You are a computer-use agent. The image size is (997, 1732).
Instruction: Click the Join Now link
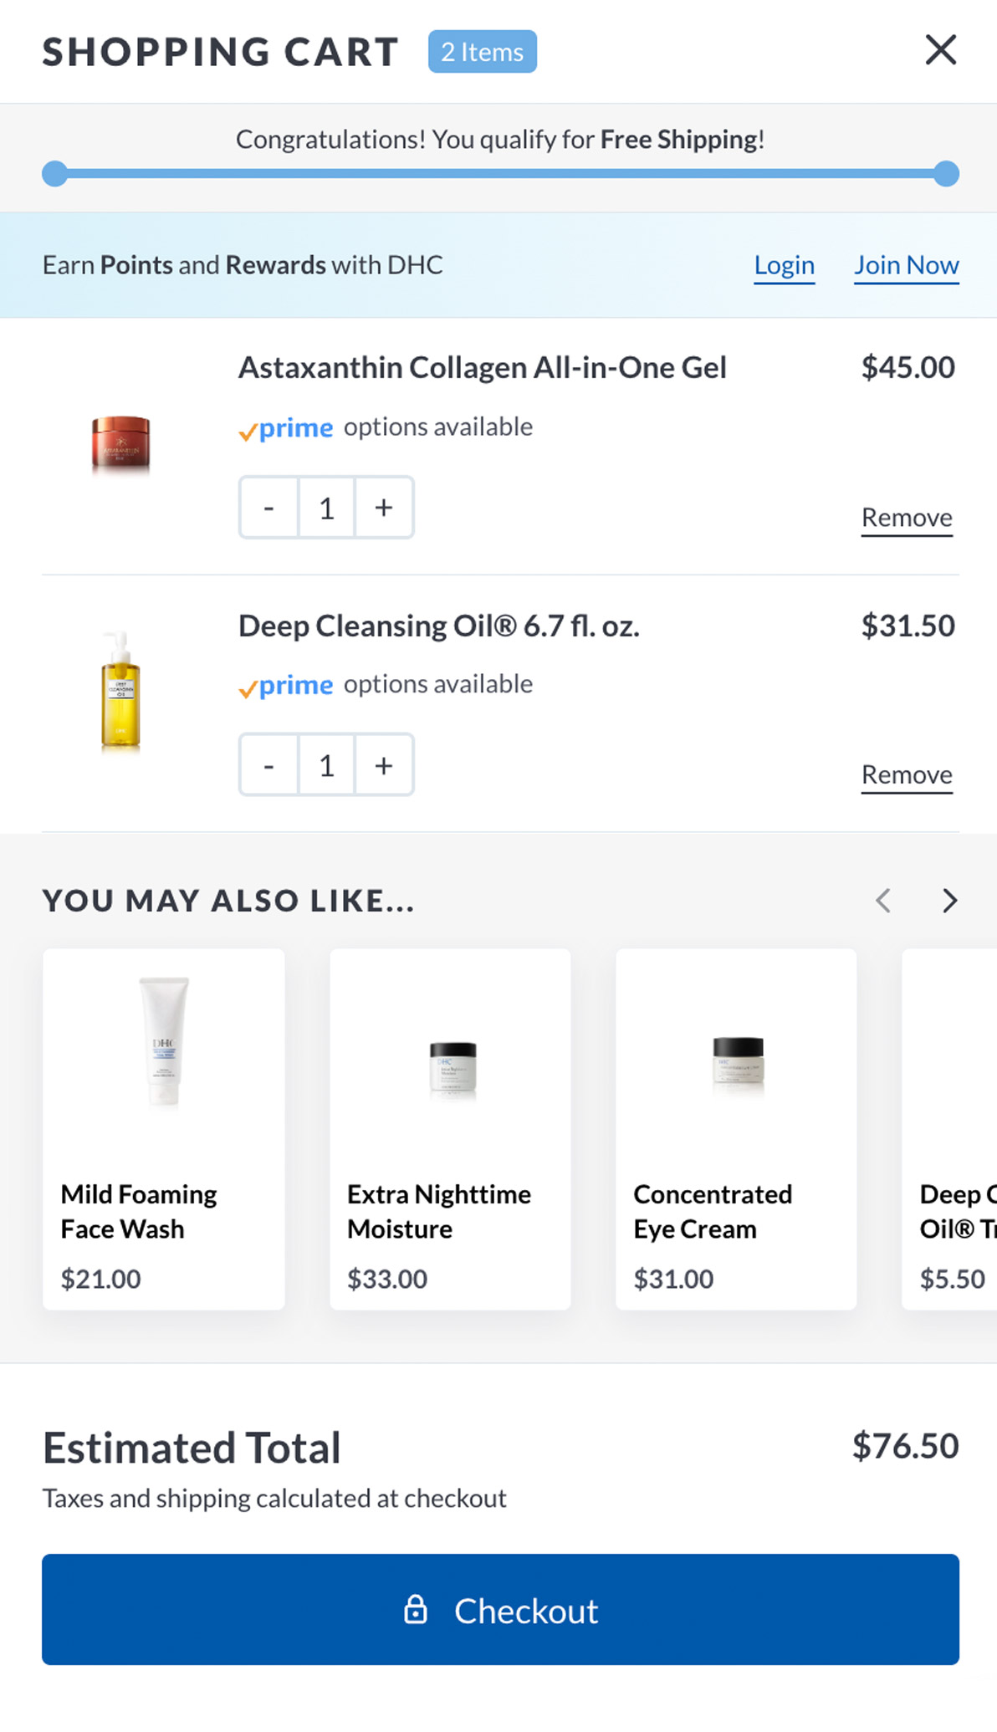pyautogui.click(x=906, y=265)
